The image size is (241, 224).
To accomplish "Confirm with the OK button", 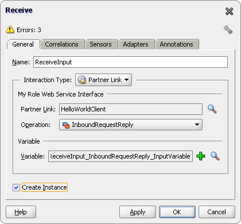I will tap(177, 212).
